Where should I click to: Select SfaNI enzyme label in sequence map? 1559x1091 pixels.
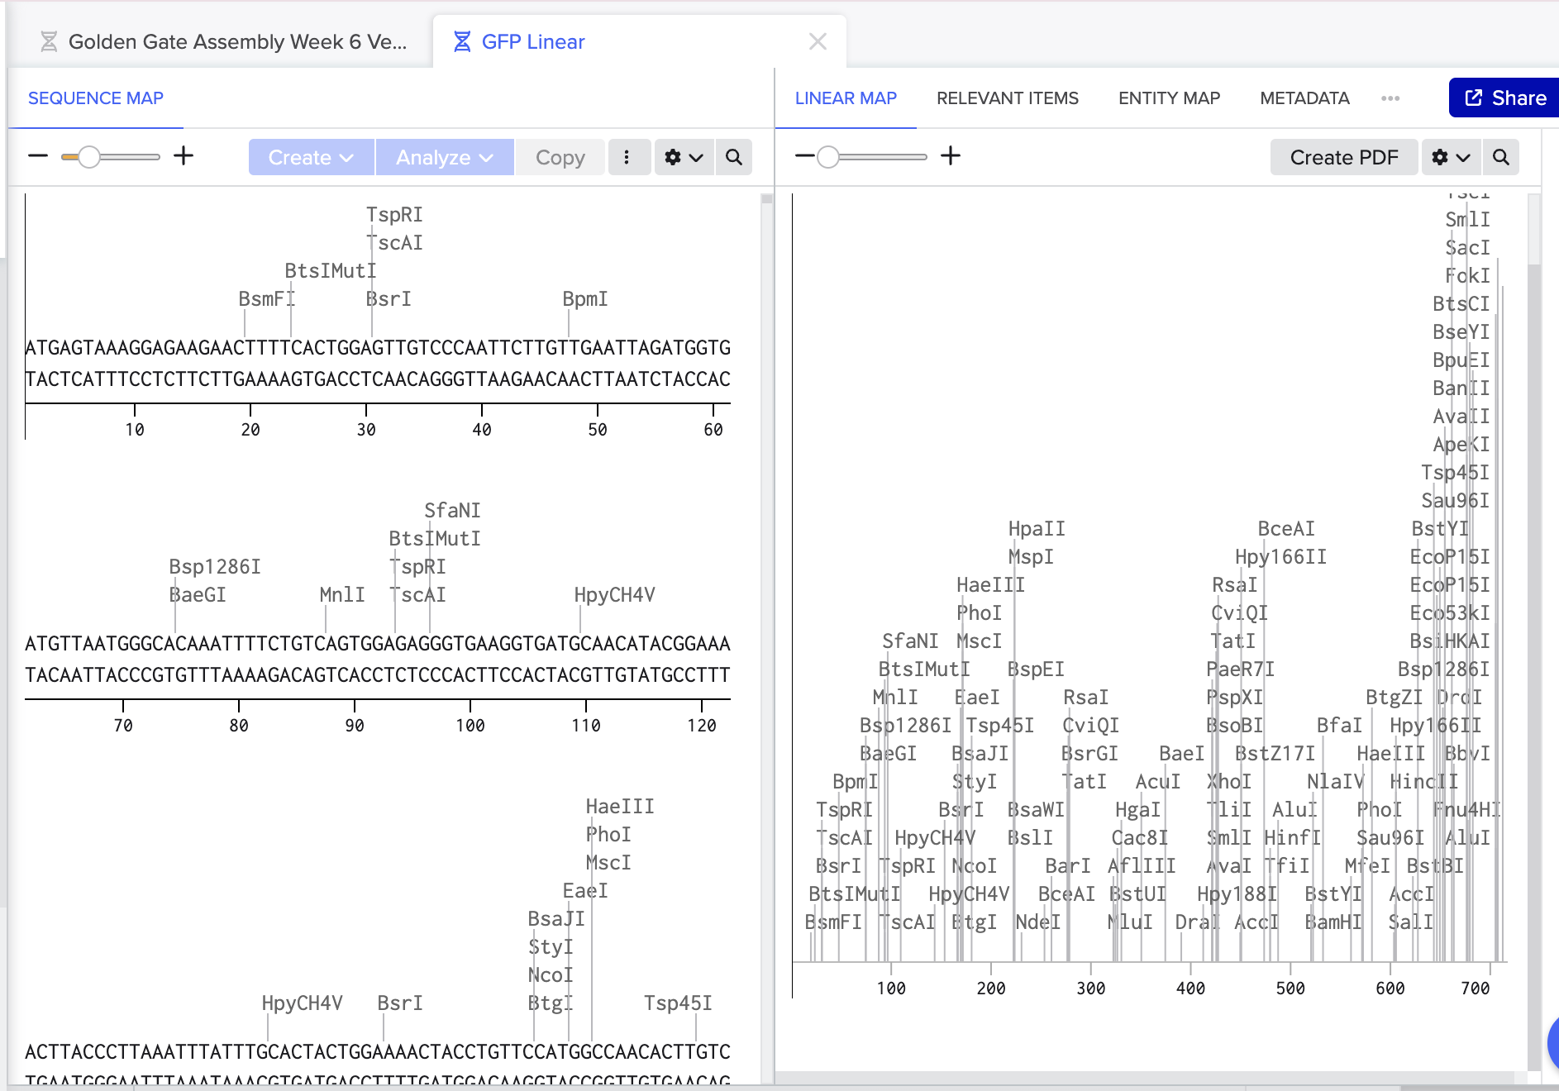pyautogui.click(x=452, y=511)
